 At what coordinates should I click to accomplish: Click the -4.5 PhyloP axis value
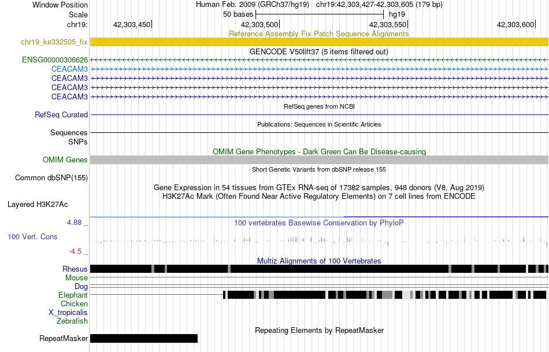75,251
